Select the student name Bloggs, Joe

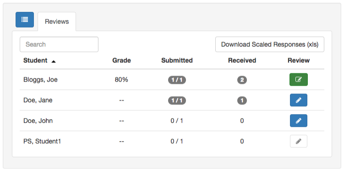40,80
